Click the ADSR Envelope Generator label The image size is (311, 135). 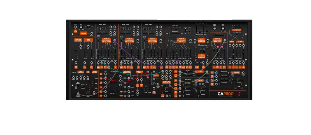202,40
